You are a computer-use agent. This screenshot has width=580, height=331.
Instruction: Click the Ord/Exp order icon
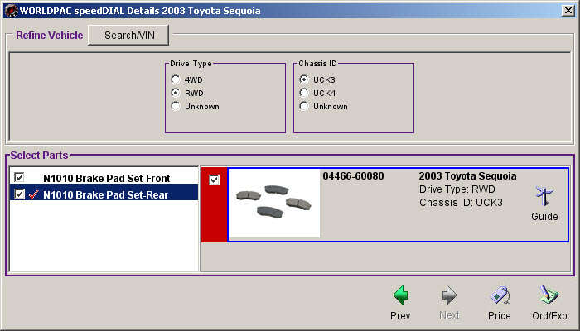click(x=549, y=295)
